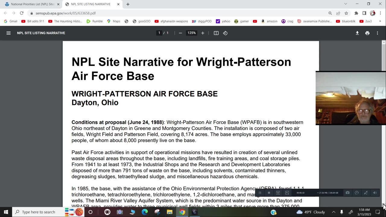Download the PDF file
The image size is (386, 217).
tap(357, 33)
